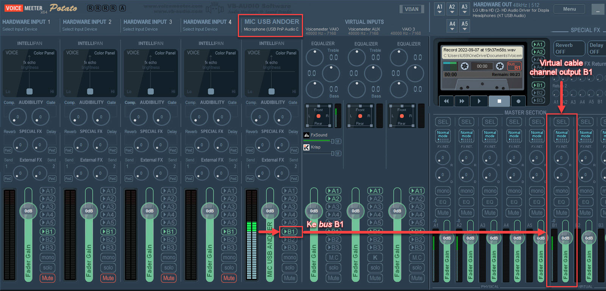
Task: Toggle mono on Hardware Input 4
Action: (x=229, y=257)
